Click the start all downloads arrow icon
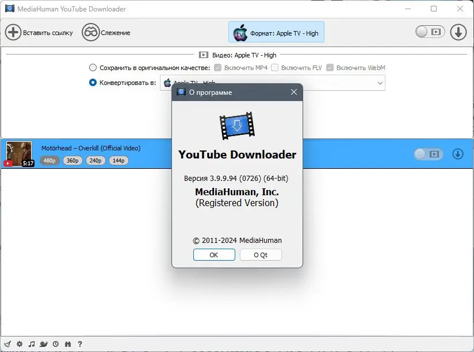 [x=458, y=32]
